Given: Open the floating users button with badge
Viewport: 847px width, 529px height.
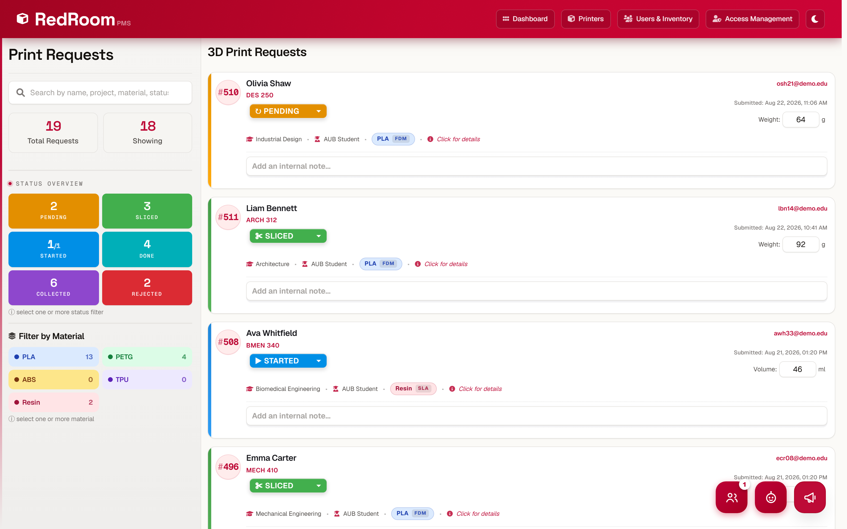Looking at the screenshot, I should tap(732, 497).
